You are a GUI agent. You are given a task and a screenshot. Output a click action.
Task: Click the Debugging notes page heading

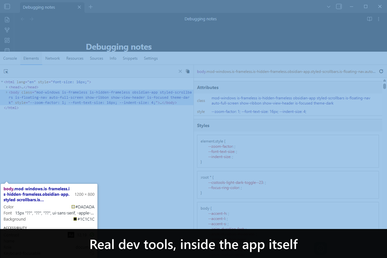pyautogui.click(x=119, y=47)
